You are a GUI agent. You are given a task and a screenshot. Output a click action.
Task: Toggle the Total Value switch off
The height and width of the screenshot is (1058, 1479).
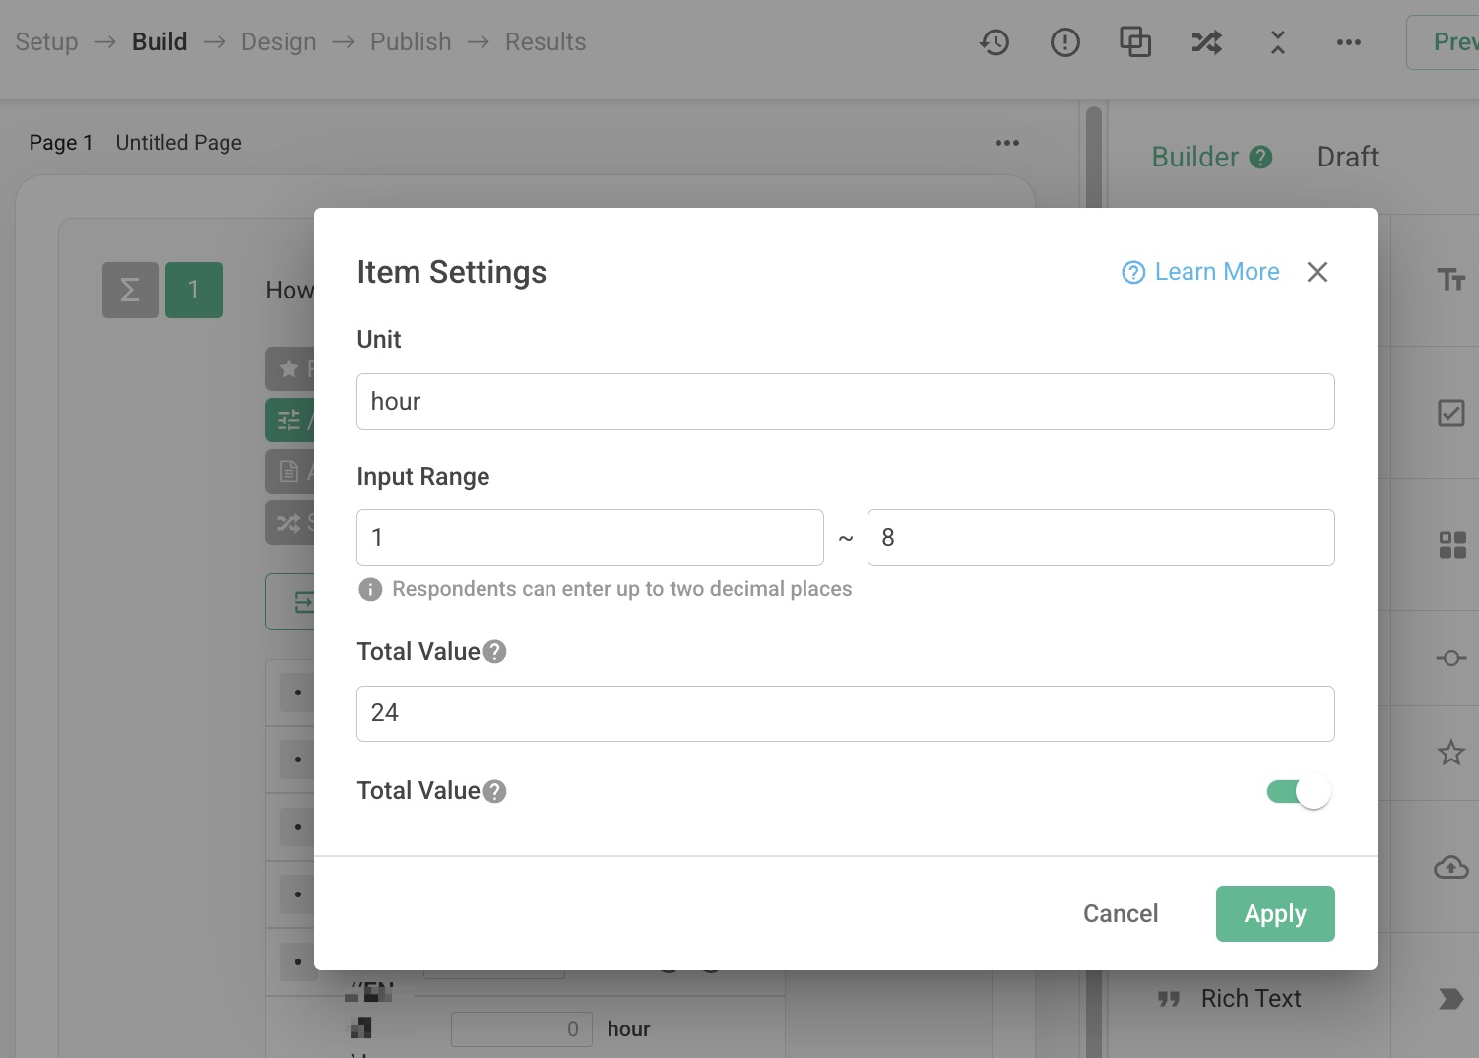[x=1298, y=792]
